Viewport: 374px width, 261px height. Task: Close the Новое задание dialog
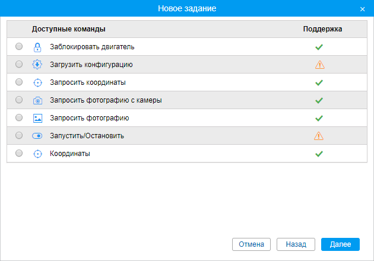click(x=362, y=9)
